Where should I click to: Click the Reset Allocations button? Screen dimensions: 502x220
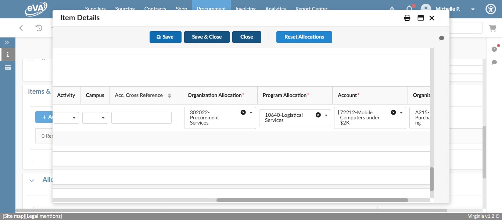(304, 37)
